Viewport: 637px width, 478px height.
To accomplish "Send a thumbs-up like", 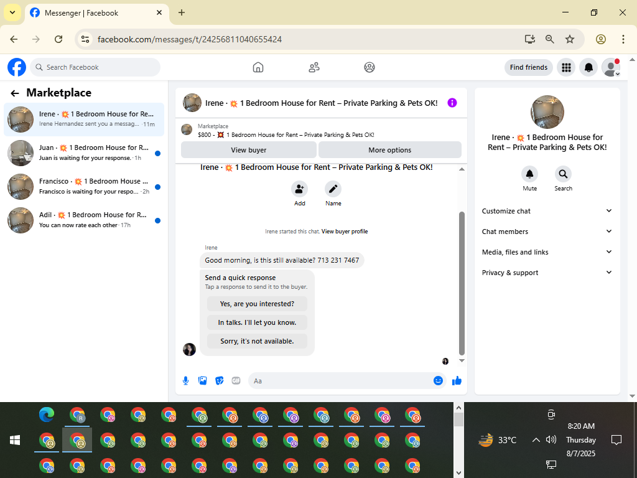I will (457, 380).
